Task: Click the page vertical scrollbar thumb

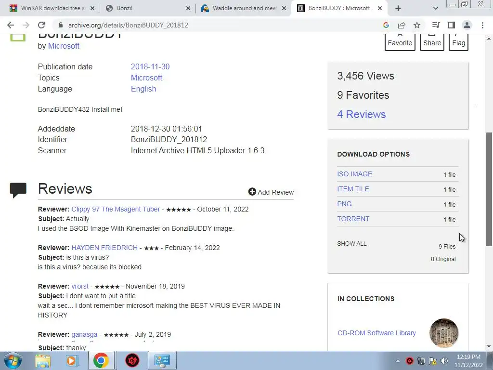Action: (489, 189)
